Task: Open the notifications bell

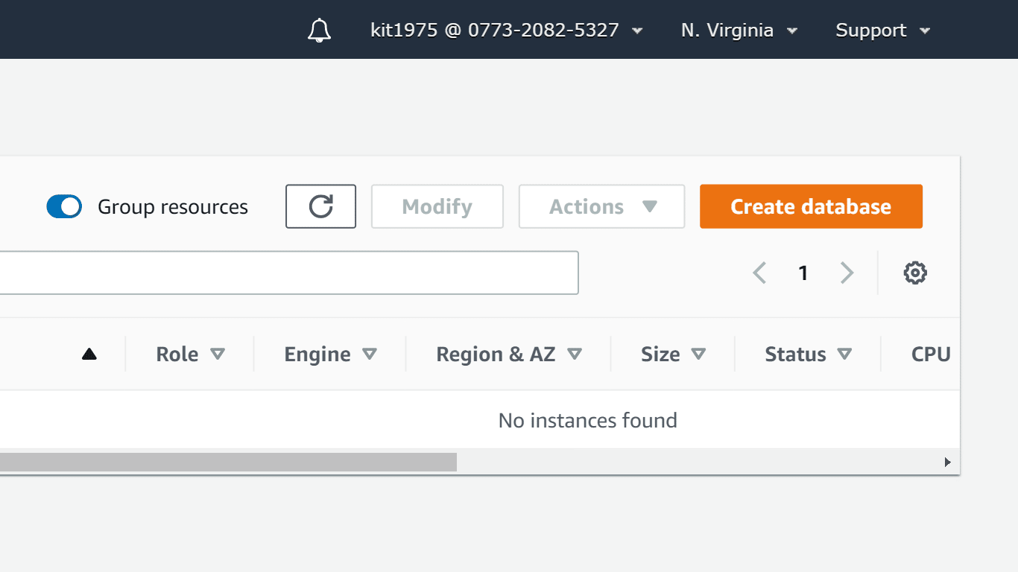Action: 320,30
